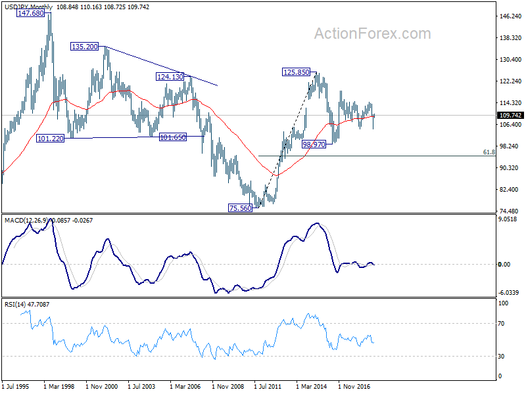Select the 98.970 price label
This screenshot has width=526, height=394.
click(x=314, y=144)
